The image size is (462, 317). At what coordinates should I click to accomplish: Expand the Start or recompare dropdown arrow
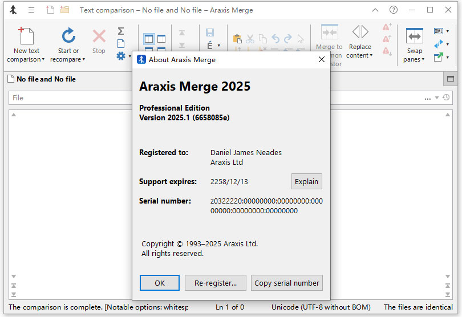(x=84, y=59)
